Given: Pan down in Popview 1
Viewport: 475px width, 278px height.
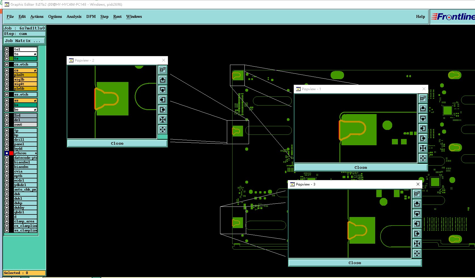Looking at the screenshot, I should point(423,118).
